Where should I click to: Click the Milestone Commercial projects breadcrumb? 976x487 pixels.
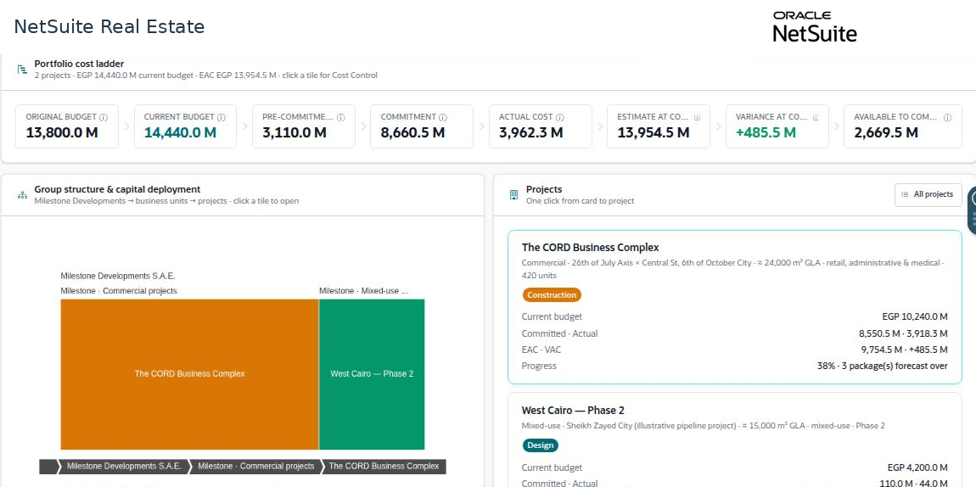255,466
